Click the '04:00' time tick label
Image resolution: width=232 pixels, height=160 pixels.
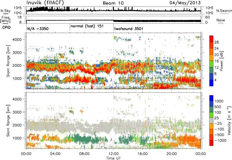[55, 154]
